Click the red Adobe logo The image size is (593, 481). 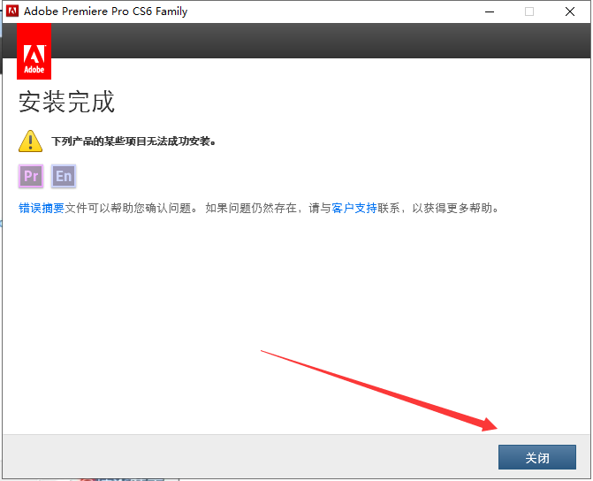click(x=34, y=51)
